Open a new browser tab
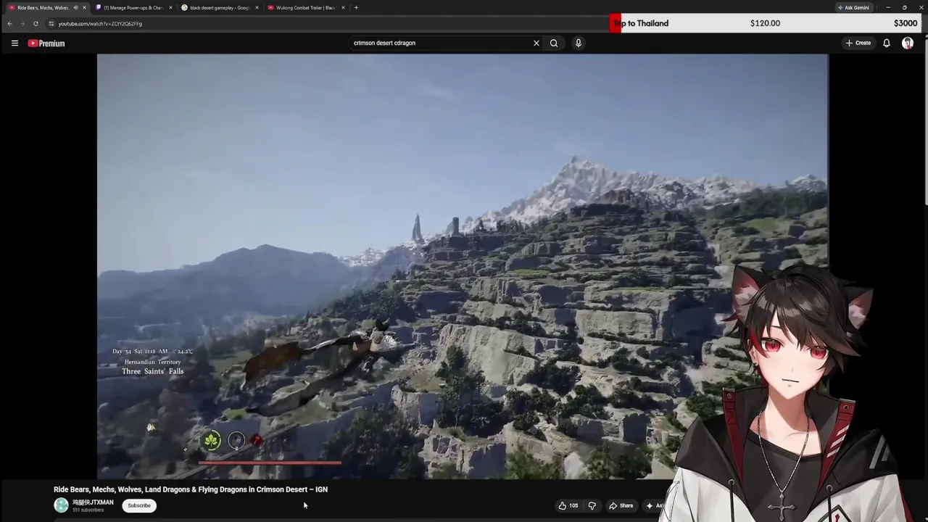The image size is (928, 522). tap(356, 7)
